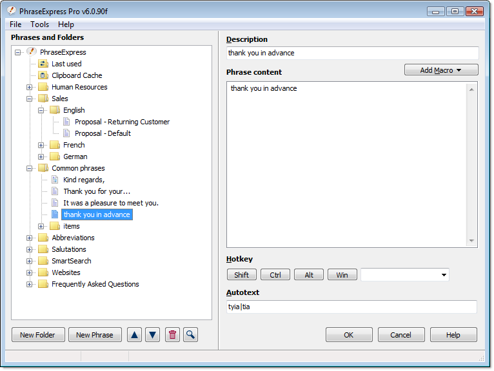Open the hotkey key dropdown
This screenshot has height=371, width=494.
pos(444,275)
